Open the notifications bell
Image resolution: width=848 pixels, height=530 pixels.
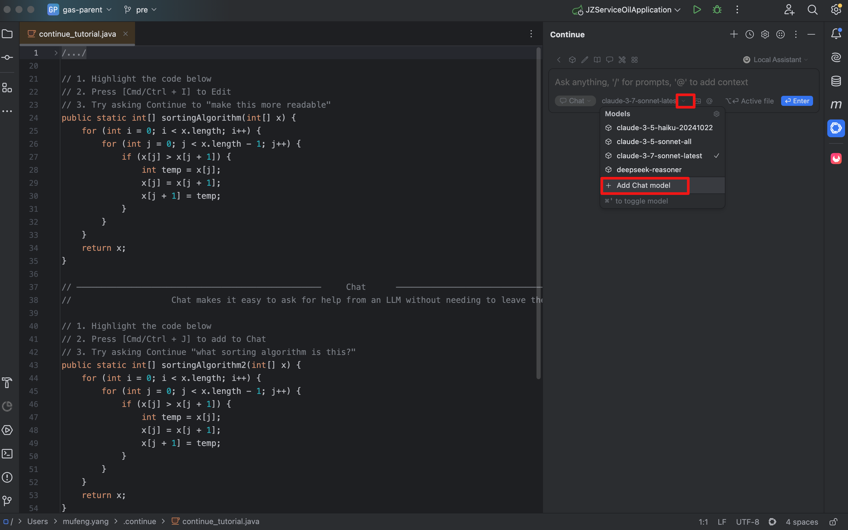836,34
